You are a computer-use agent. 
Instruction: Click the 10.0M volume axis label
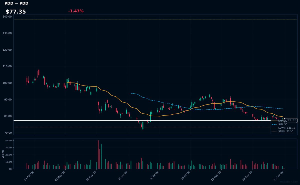pos(8,162)
